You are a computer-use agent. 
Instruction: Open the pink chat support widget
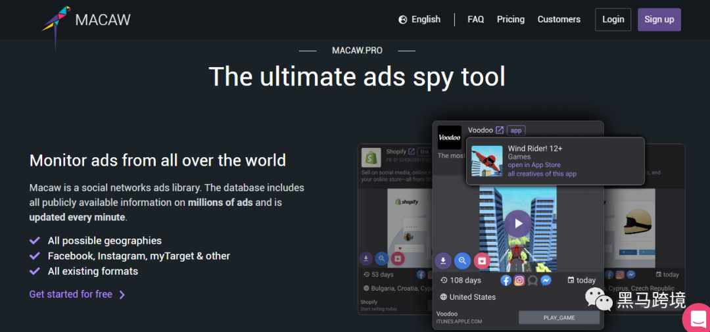click(698, 318)
